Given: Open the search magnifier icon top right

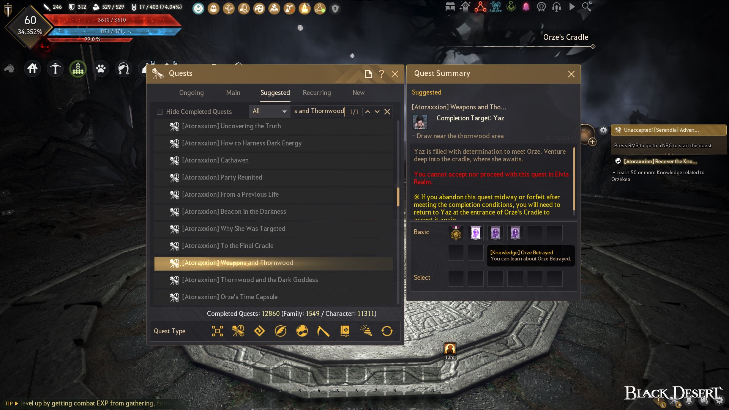Looking at the screenshot, I should click(587, 7).
